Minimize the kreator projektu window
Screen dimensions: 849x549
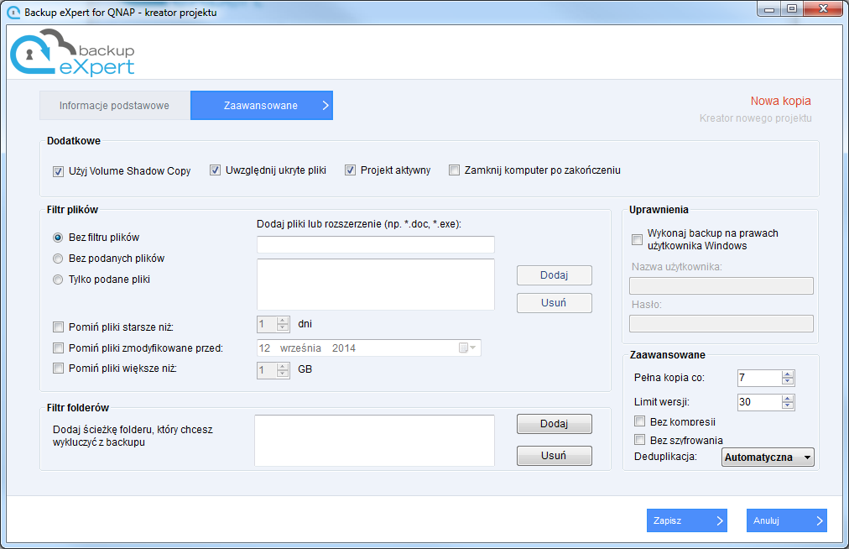768,9
